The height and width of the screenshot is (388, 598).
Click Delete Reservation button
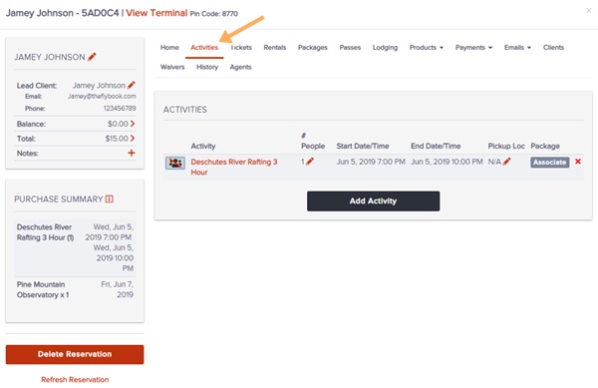click(75, 354)
